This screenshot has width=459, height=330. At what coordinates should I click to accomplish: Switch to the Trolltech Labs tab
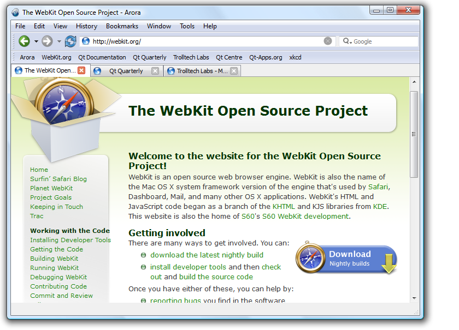[x=202, y=71]
